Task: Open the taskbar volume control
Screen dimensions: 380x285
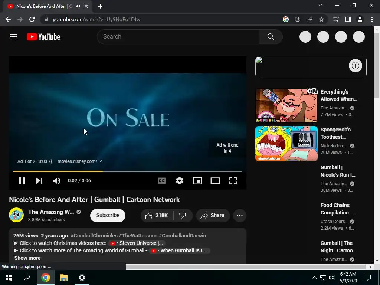Action: [332, 278]
